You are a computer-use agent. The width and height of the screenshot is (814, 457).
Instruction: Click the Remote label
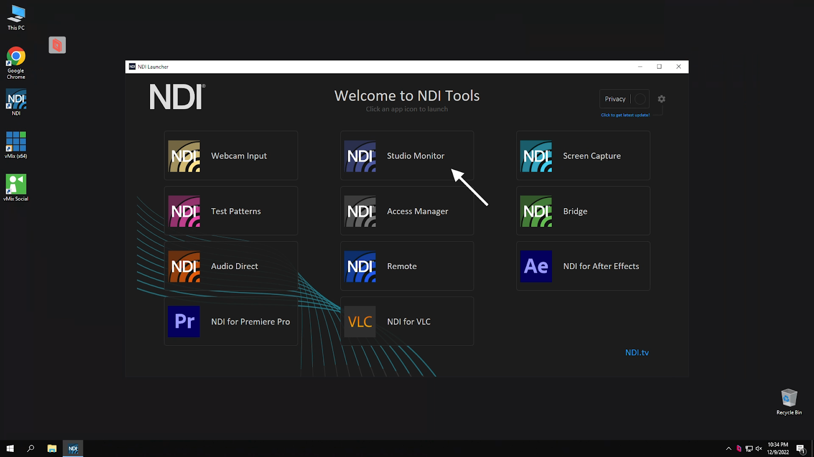(x=402, y=266)
